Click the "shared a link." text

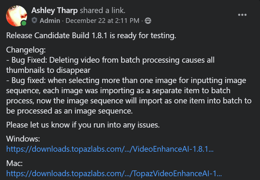click(x=102, y=10)
